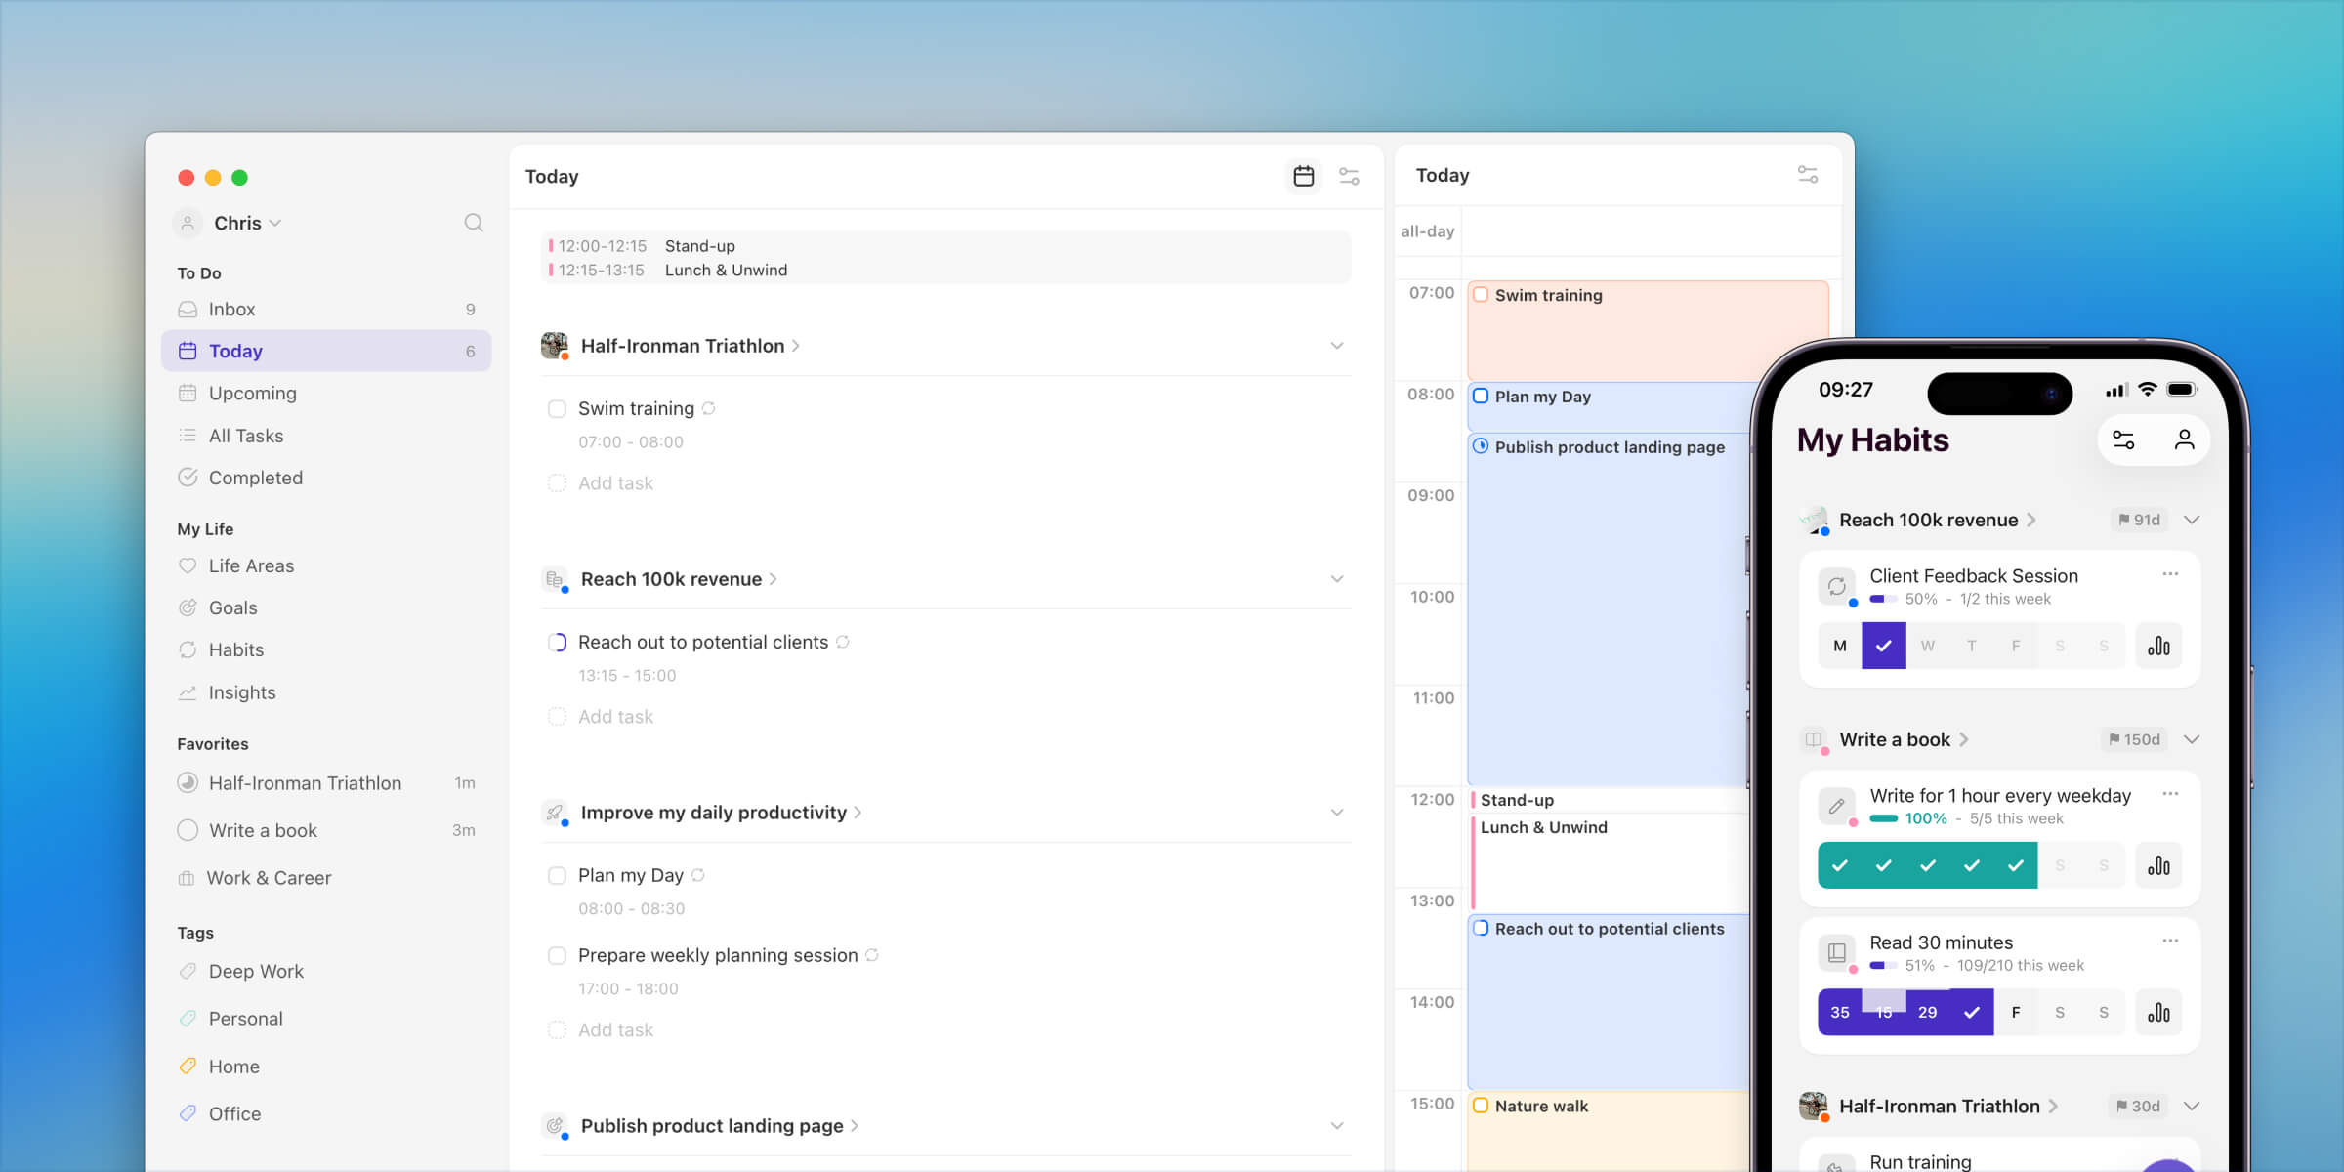2344x1172 pixels.
Task: Open filter settings icon in Today list header
Action: point(1349,176)
